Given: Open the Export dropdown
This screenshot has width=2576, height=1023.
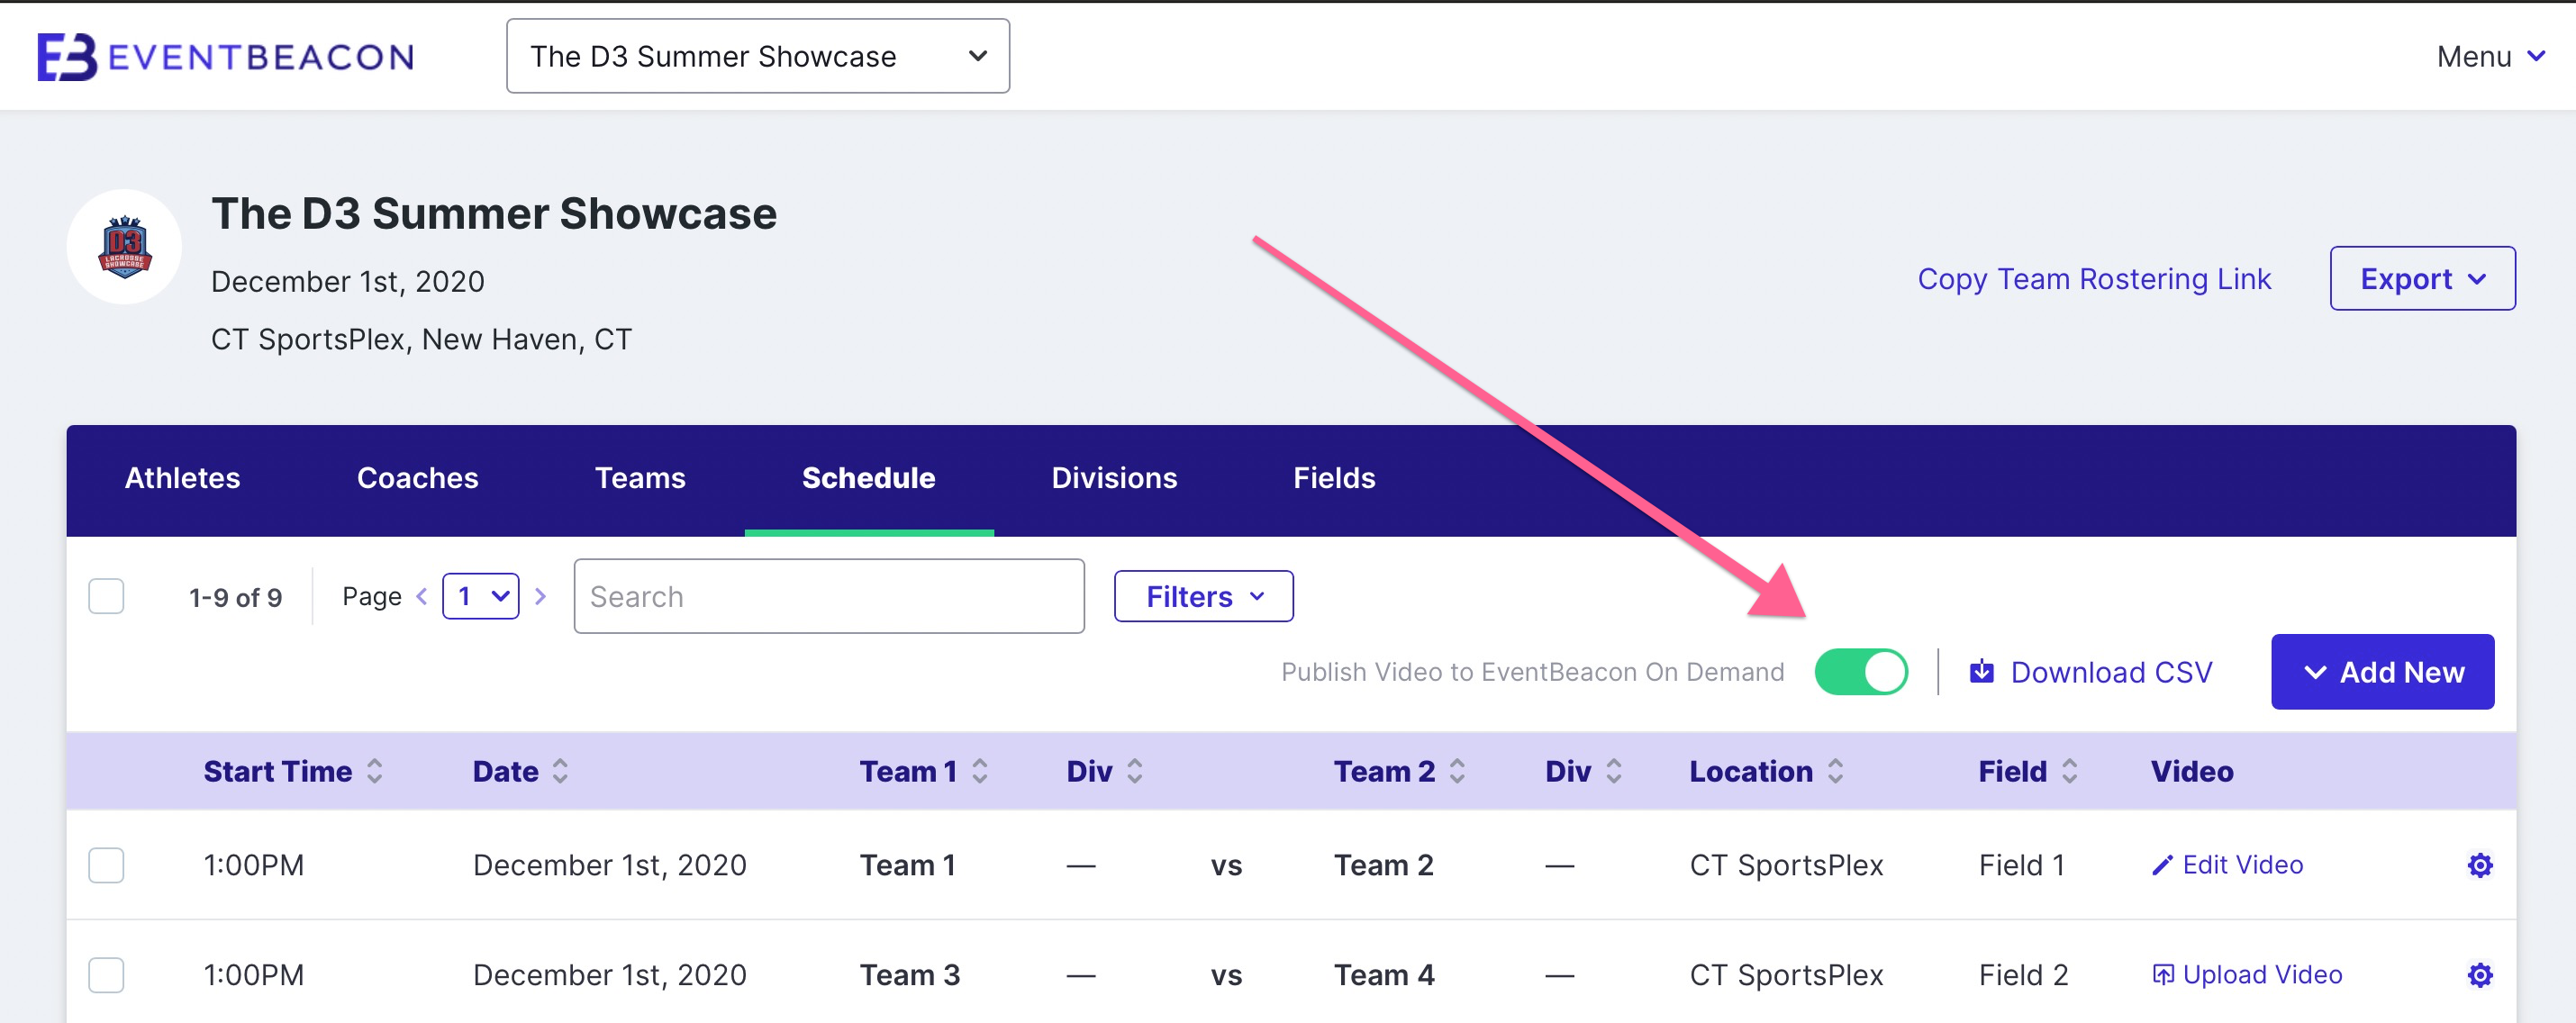Looking at the screenshot, I should (x=2421, y=279).
